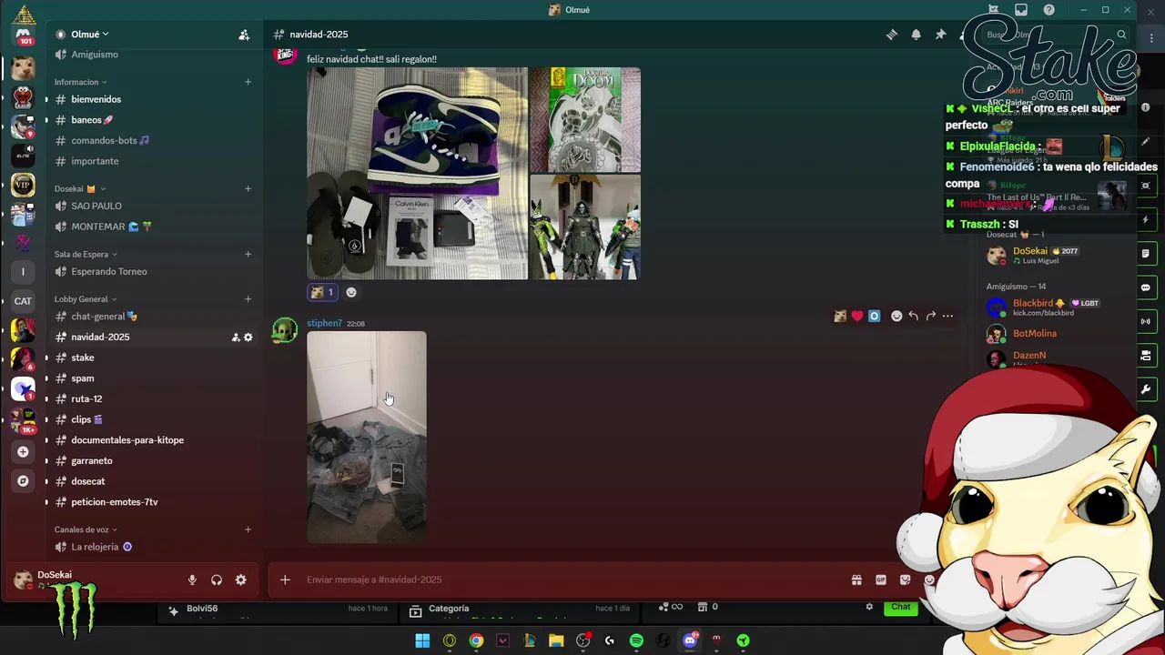Viewport: 1165px width, 655px height.
Task: Open User Settings gear icon
Action: (241, 579)
